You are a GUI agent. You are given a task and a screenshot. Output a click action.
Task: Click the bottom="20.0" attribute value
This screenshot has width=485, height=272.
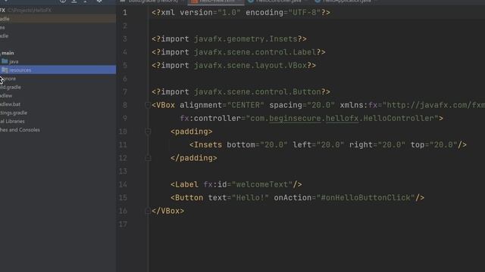click(x=274, y=145)
